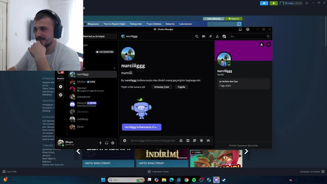The image size is (327, 184).
Task: Open the Discord help icon
Action: pos(248,29)
